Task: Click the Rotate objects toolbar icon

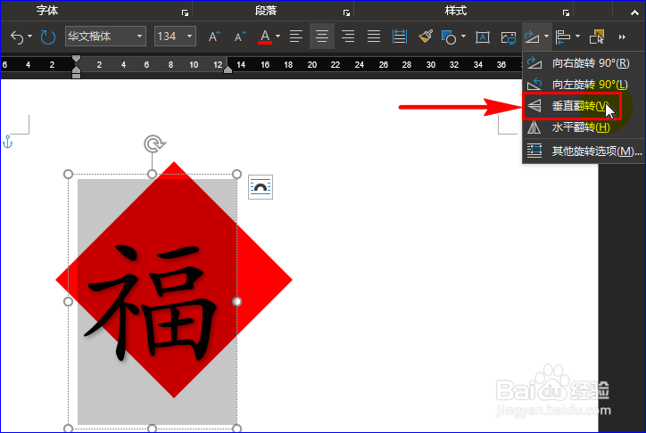Action: [x=532, y=37]
